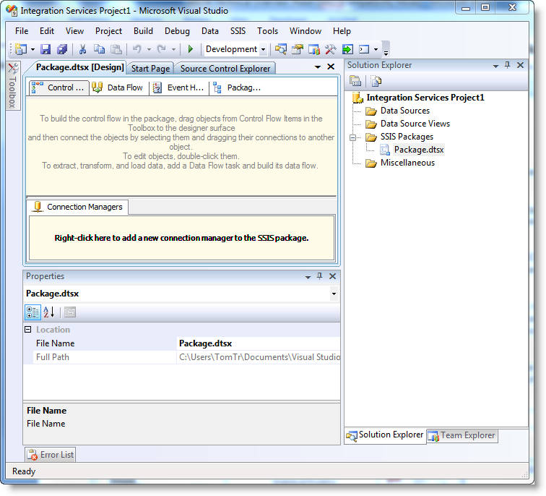The image size is (546, 496).
Task: Select the Data Flow designer tab
Action: tap(119, 87)
